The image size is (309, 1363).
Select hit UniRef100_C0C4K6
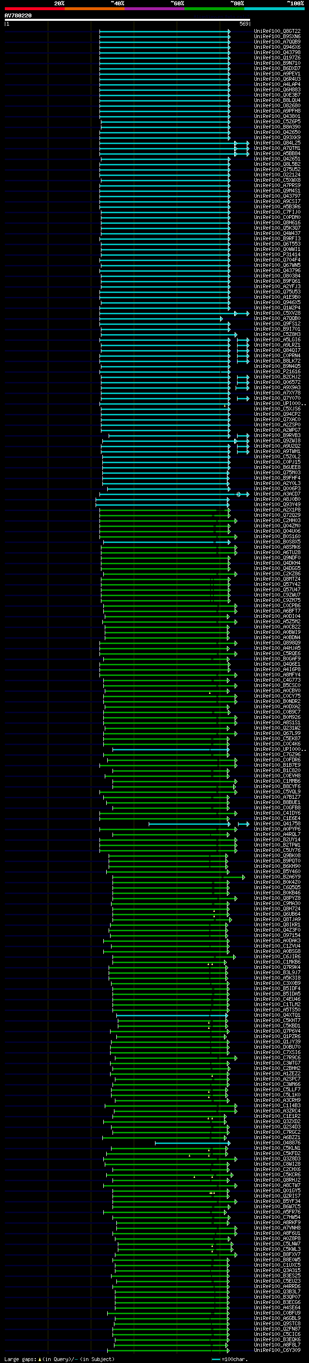coord(277,744)
